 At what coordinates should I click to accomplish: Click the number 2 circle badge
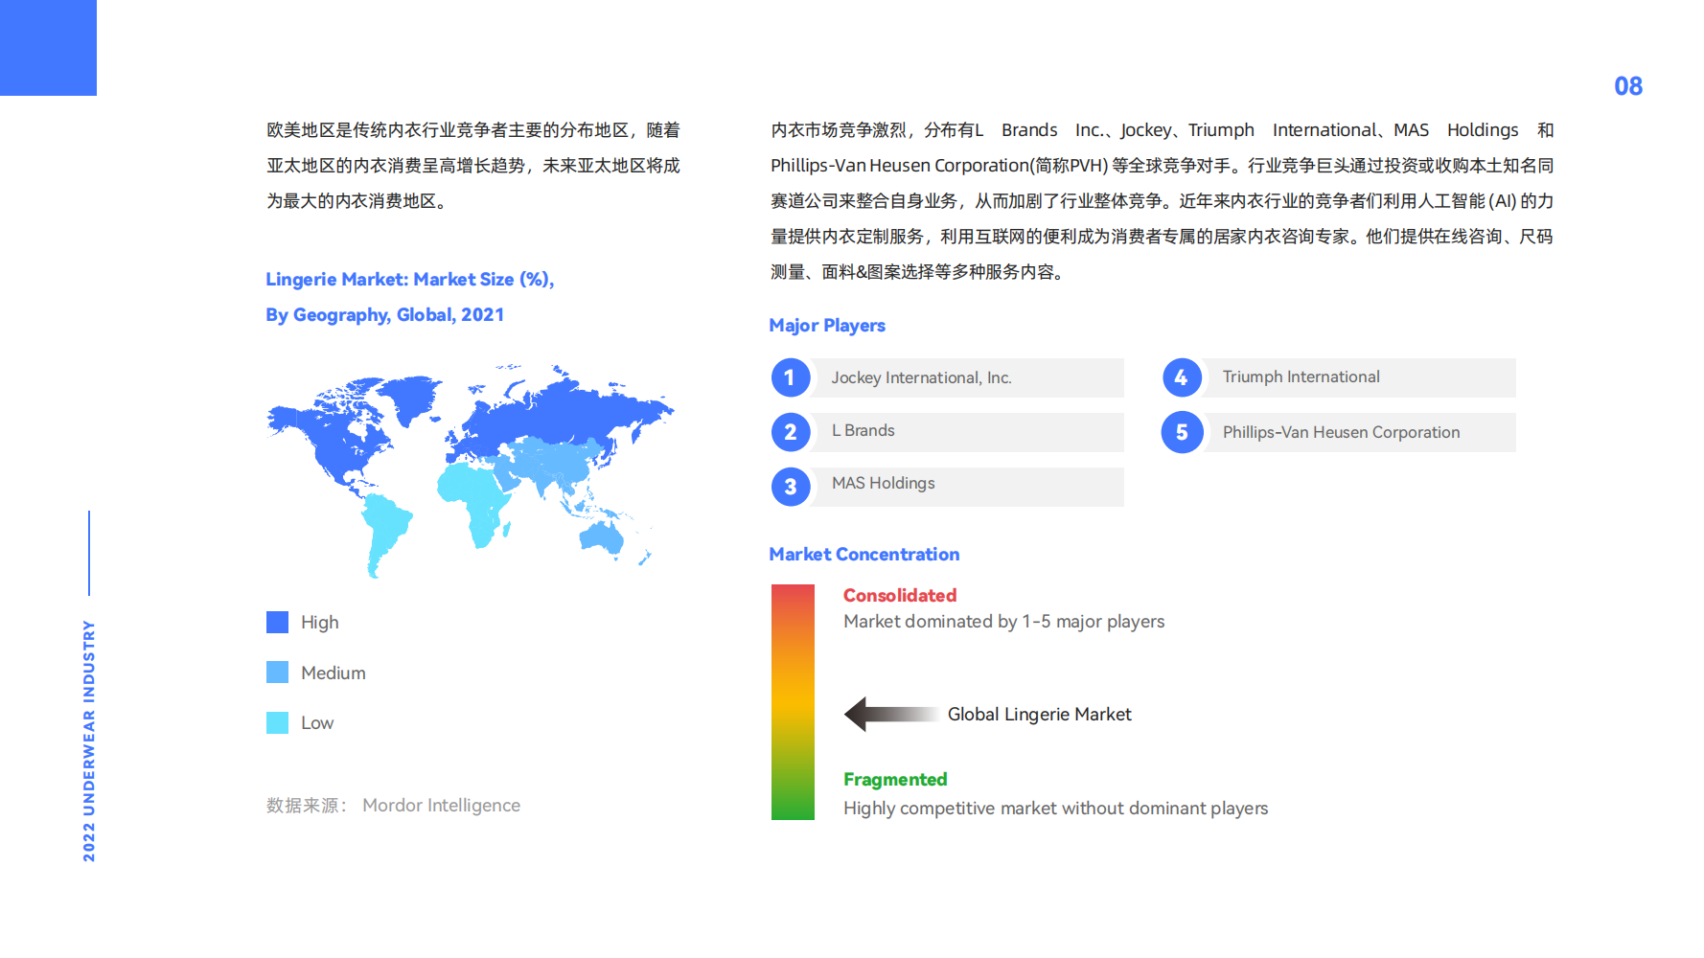[x=791, y=432]
